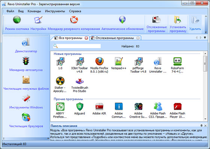The width and height of the screenshot is (210, 149).
Task: Open Инструменты Windows in sidebar
Action: pos(26,102)
